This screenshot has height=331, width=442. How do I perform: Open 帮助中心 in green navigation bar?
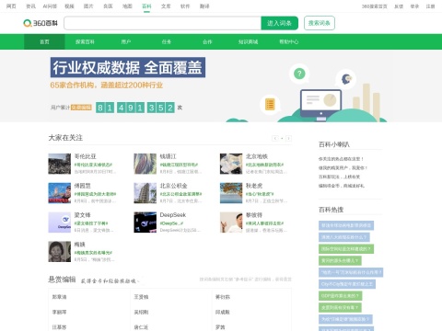(288, 41)
